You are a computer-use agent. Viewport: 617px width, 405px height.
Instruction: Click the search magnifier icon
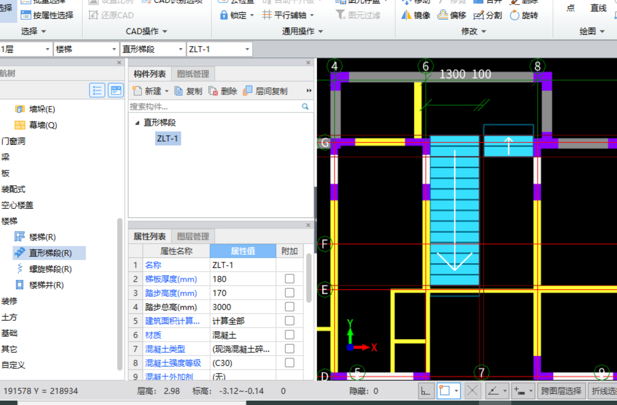click(x=305, y=107)
